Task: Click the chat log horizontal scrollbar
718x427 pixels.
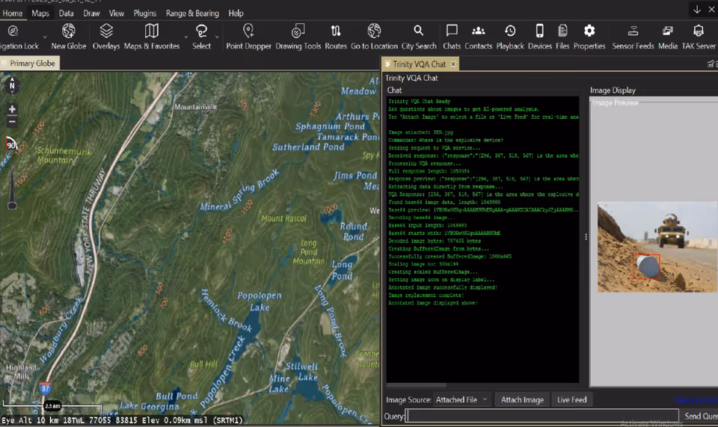Action: click(x=417, y=385)
